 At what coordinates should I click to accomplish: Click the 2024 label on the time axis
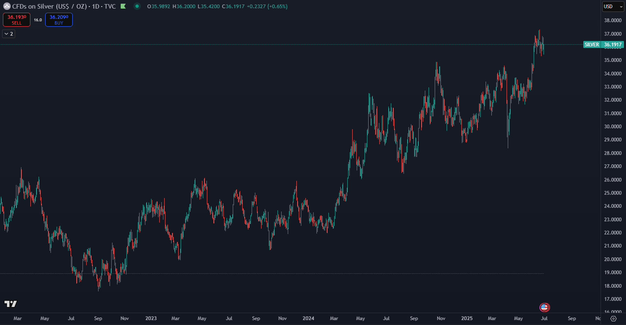tap(308, 318)
